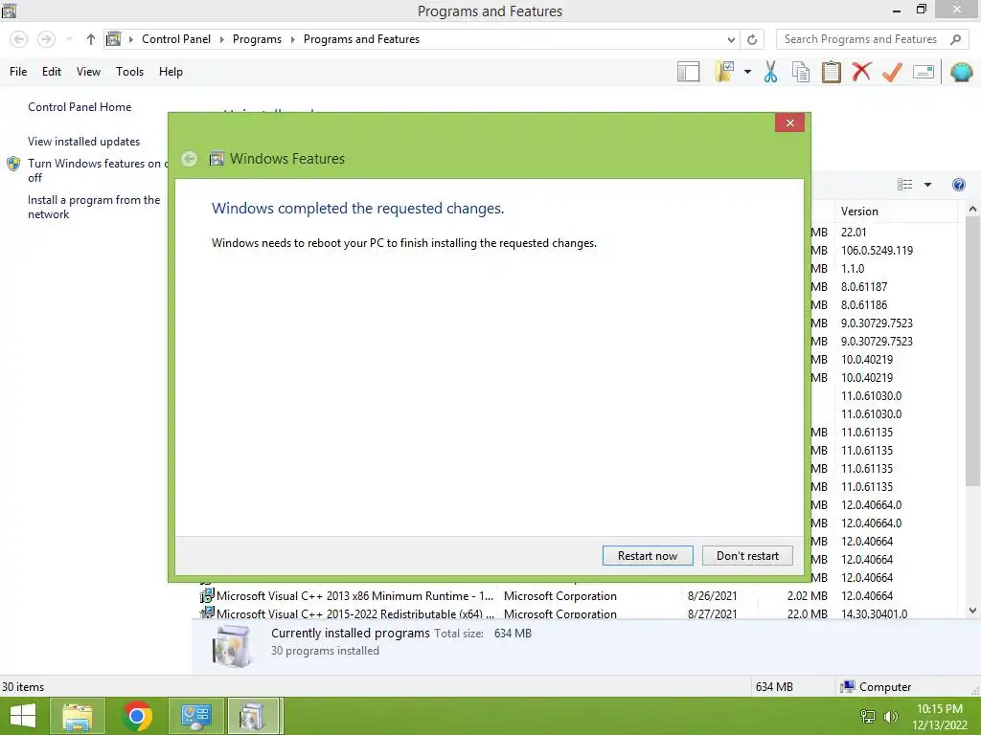Toggle the preview pane toolbar icon
Image resolution: width=981 pixels, height=735 pixels.
tap(688, 72)
